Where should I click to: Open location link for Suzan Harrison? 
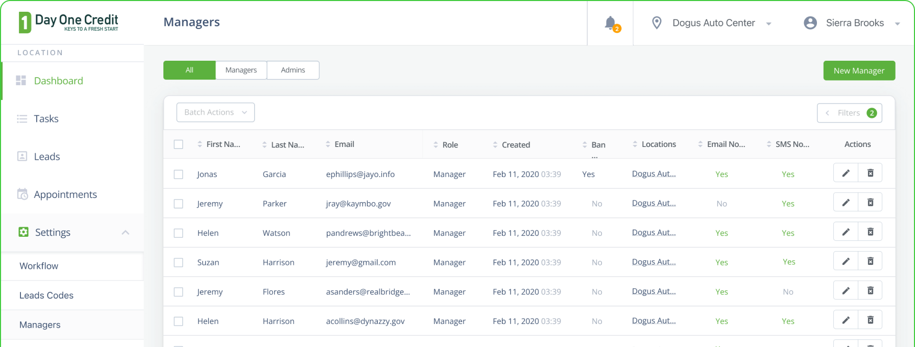point(654,262)
